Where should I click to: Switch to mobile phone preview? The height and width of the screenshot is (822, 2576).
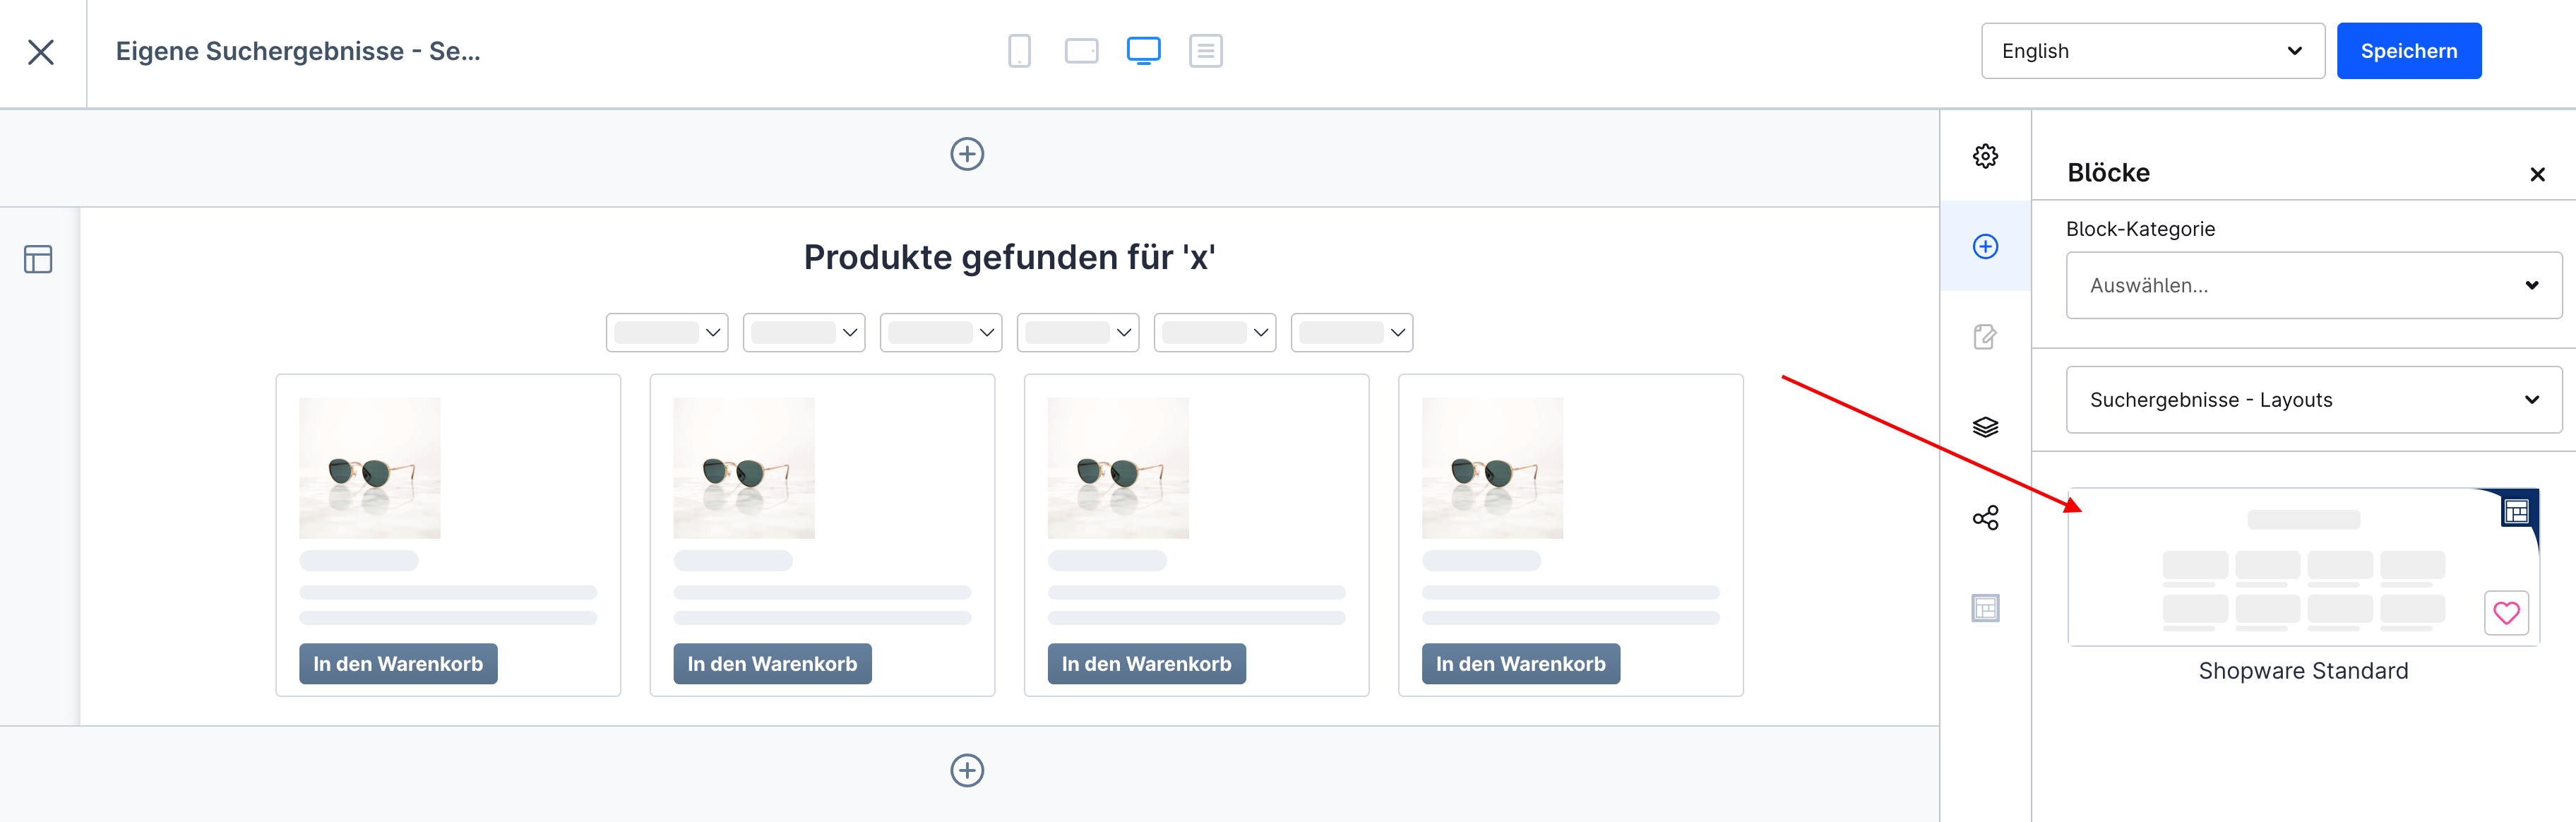coord(1019,51)
